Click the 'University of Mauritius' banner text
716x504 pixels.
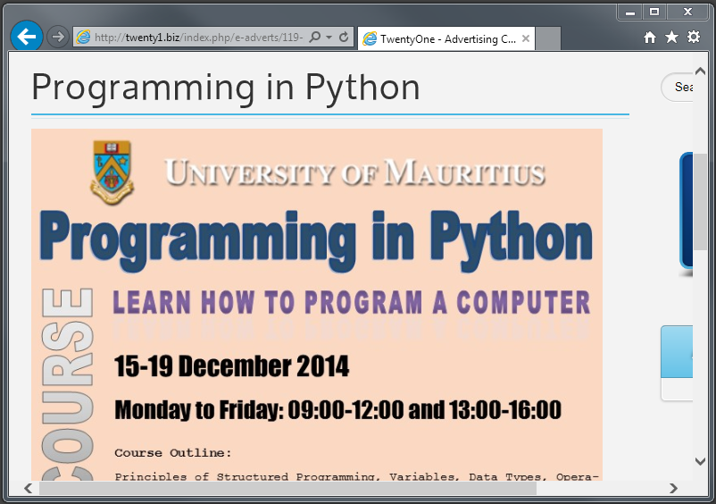[354, 172]
